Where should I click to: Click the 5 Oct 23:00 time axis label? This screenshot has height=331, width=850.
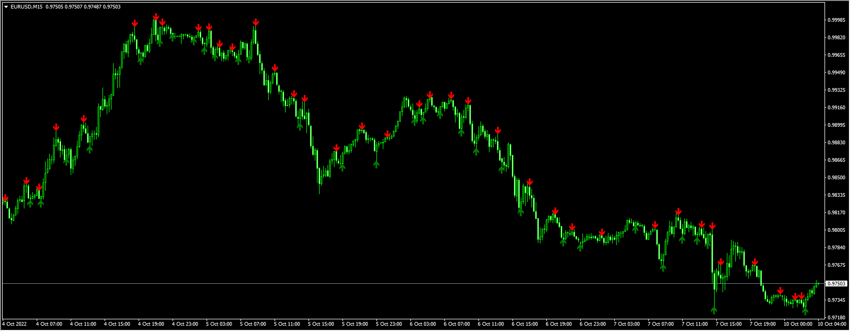click(x=389, y=324)
